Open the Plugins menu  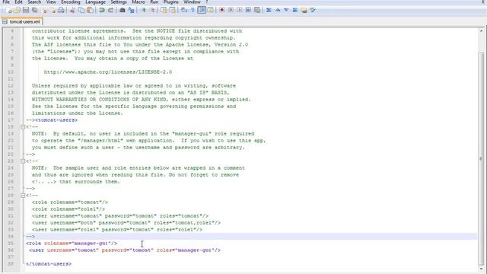[x=170, y=2]
